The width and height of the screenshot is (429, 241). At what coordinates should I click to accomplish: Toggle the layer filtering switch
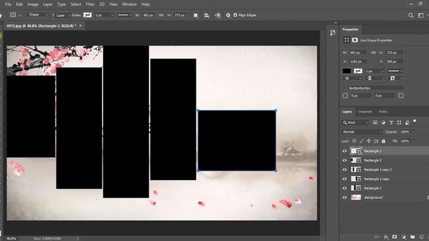(x=415, y=121)
